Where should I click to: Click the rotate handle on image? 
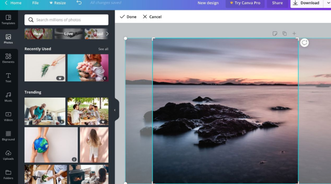(304, 43)
